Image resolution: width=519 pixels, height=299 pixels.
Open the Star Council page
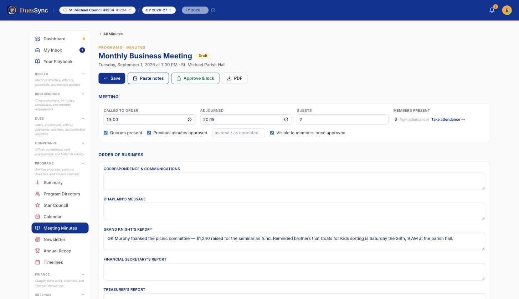coord(60,205)
